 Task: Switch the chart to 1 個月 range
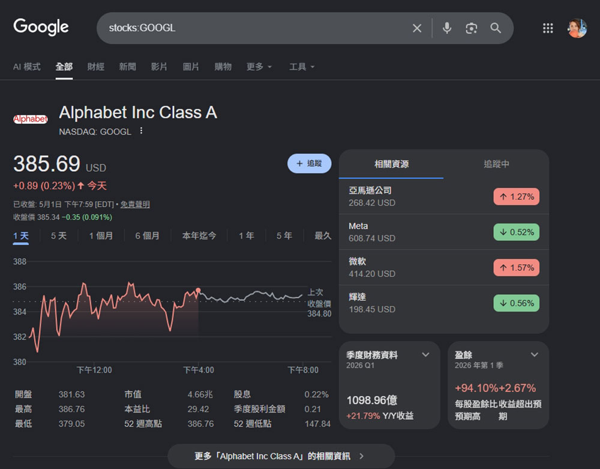click(x=101, y=236)
